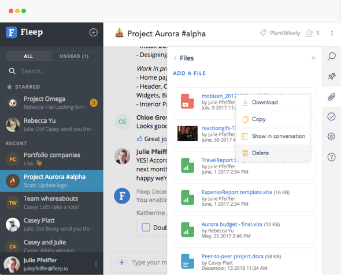Check the task checkbox in Katherine's message
341x275 pixels.
coord(146,228)
